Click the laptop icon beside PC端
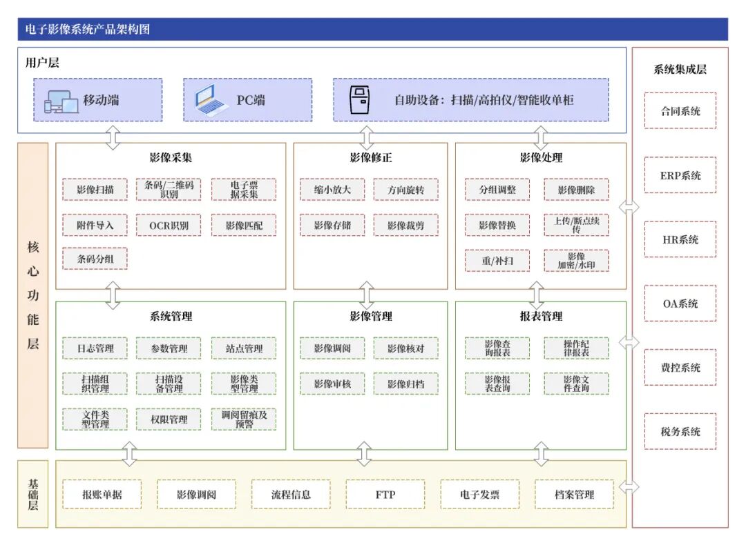This screenshot has width=746, height=545. [211, 101]
